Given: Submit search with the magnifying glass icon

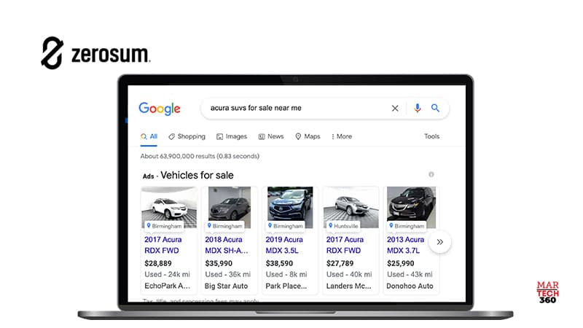Looking at the screenshot, I should tap(435, 108).
